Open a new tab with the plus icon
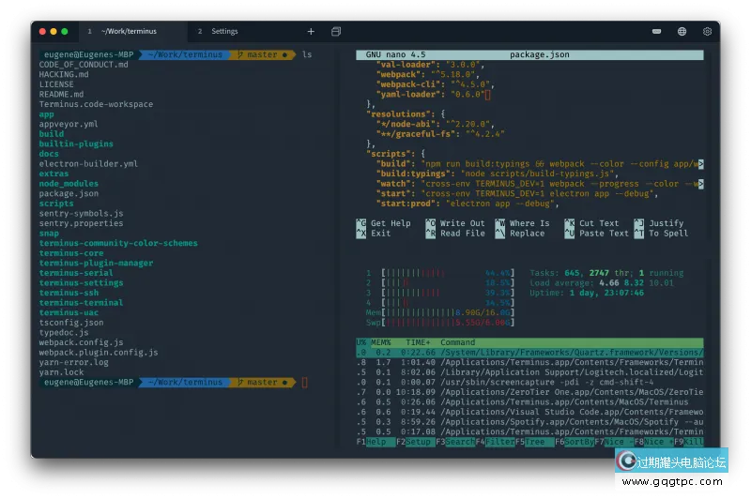The height and width of the screenshot is (499, 751). point(311,31)
